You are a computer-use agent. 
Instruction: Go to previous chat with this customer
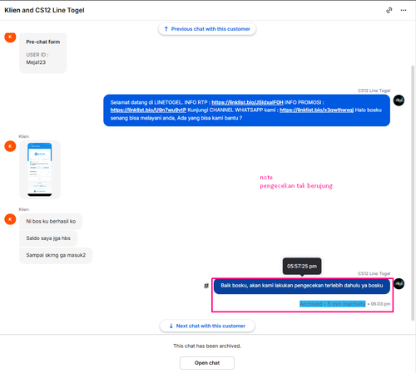point(207,29)
